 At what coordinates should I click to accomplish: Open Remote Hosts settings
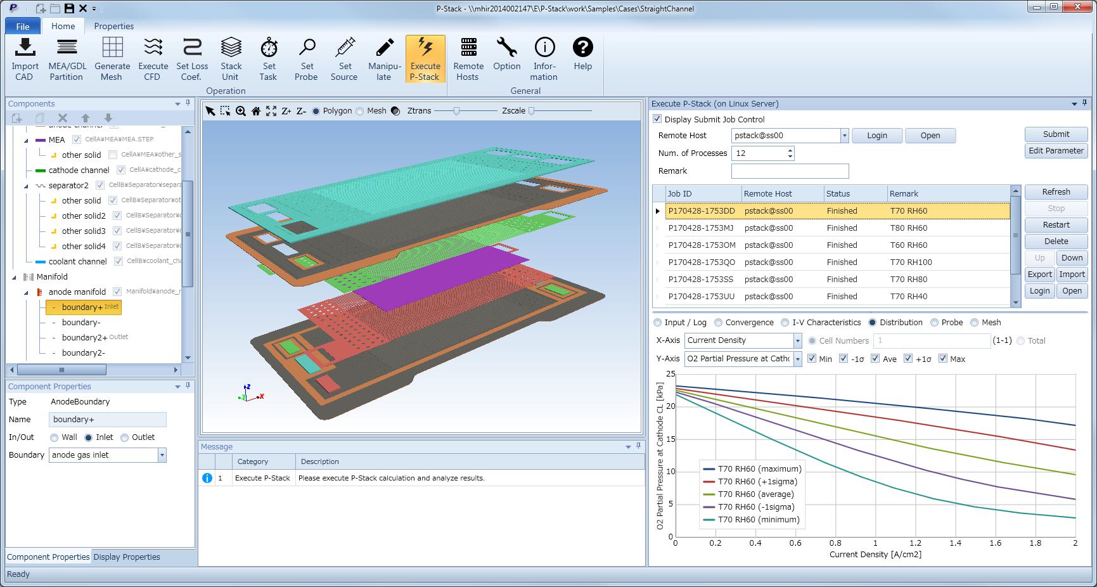coord(468,59)
